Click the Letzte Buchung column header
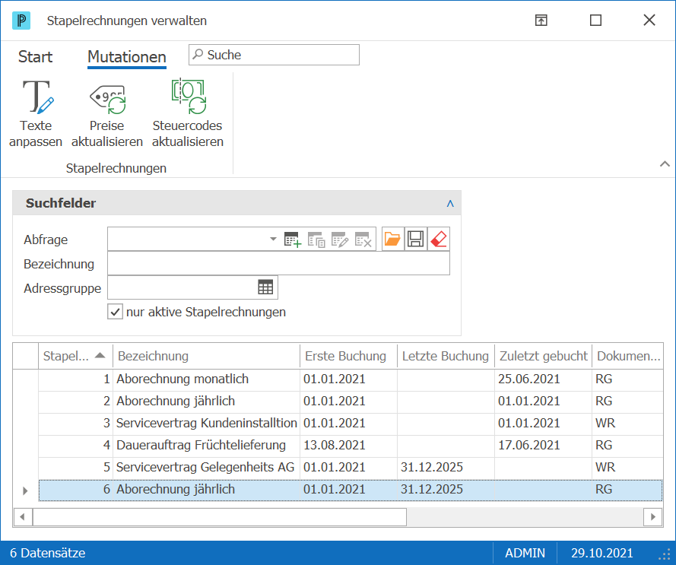Screen dimensions: 676x565 (x=446, y=356)
